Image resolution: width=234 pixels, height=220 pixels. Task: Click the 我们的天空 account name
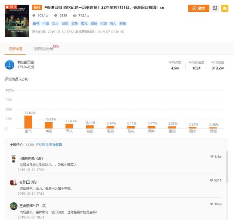pos(26,62)
